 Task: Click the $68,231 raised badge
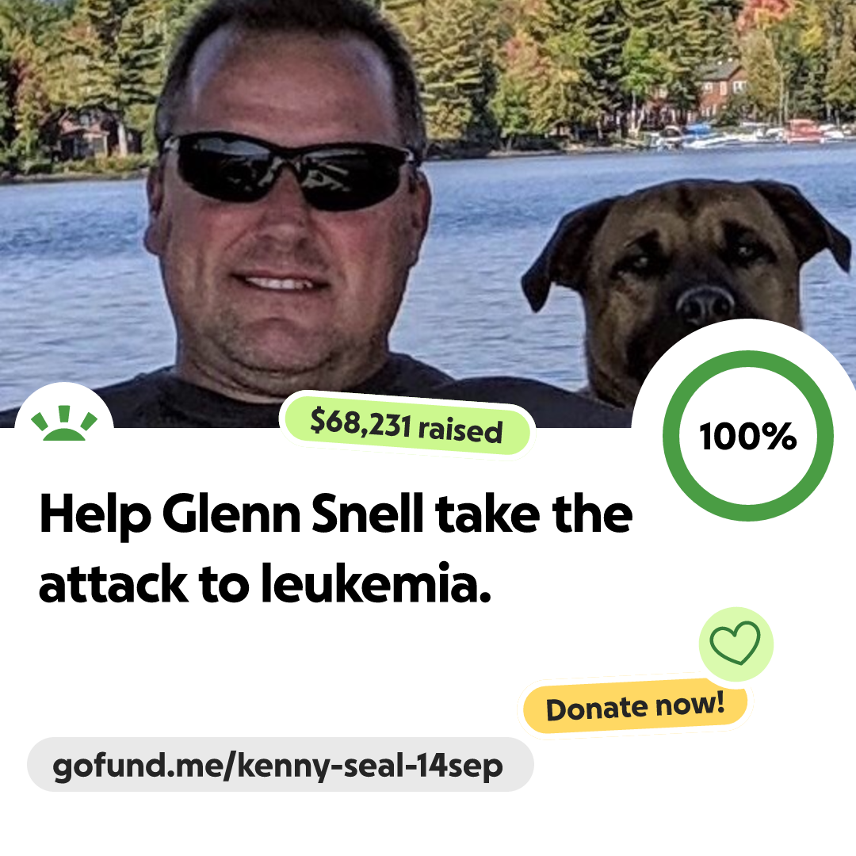407,426
